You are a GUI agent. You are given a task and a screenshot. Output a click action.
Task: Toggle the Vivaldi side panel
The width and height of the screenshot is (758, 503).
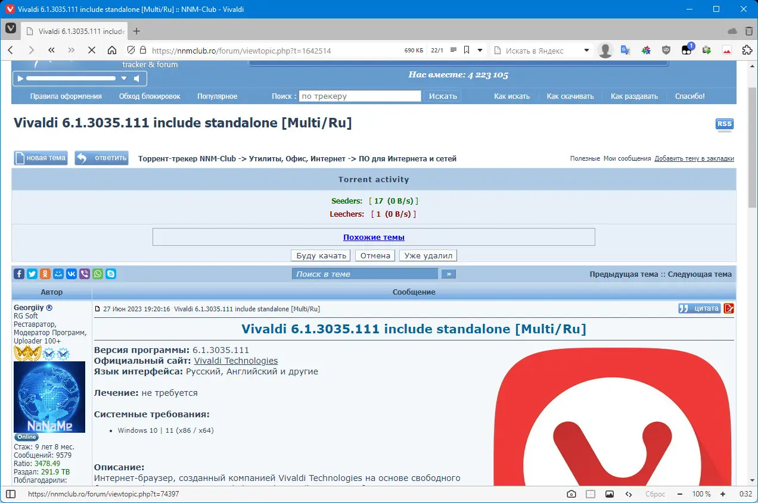(x=11, y=494)
